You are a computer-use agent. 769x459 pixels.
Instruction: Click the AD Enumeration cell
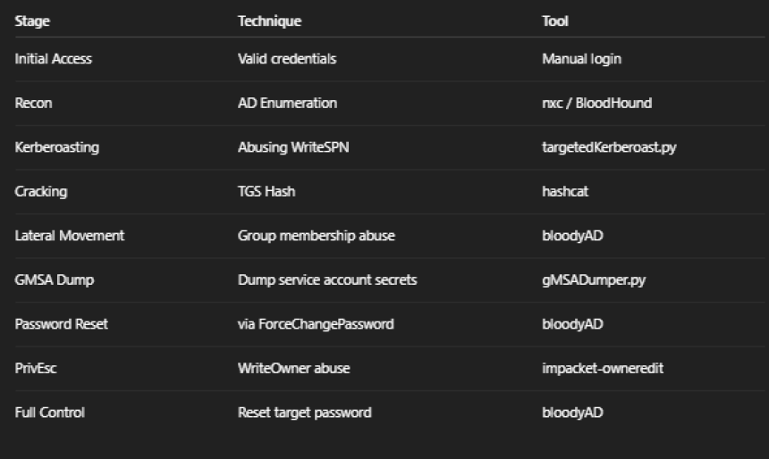tap(287, 103)
